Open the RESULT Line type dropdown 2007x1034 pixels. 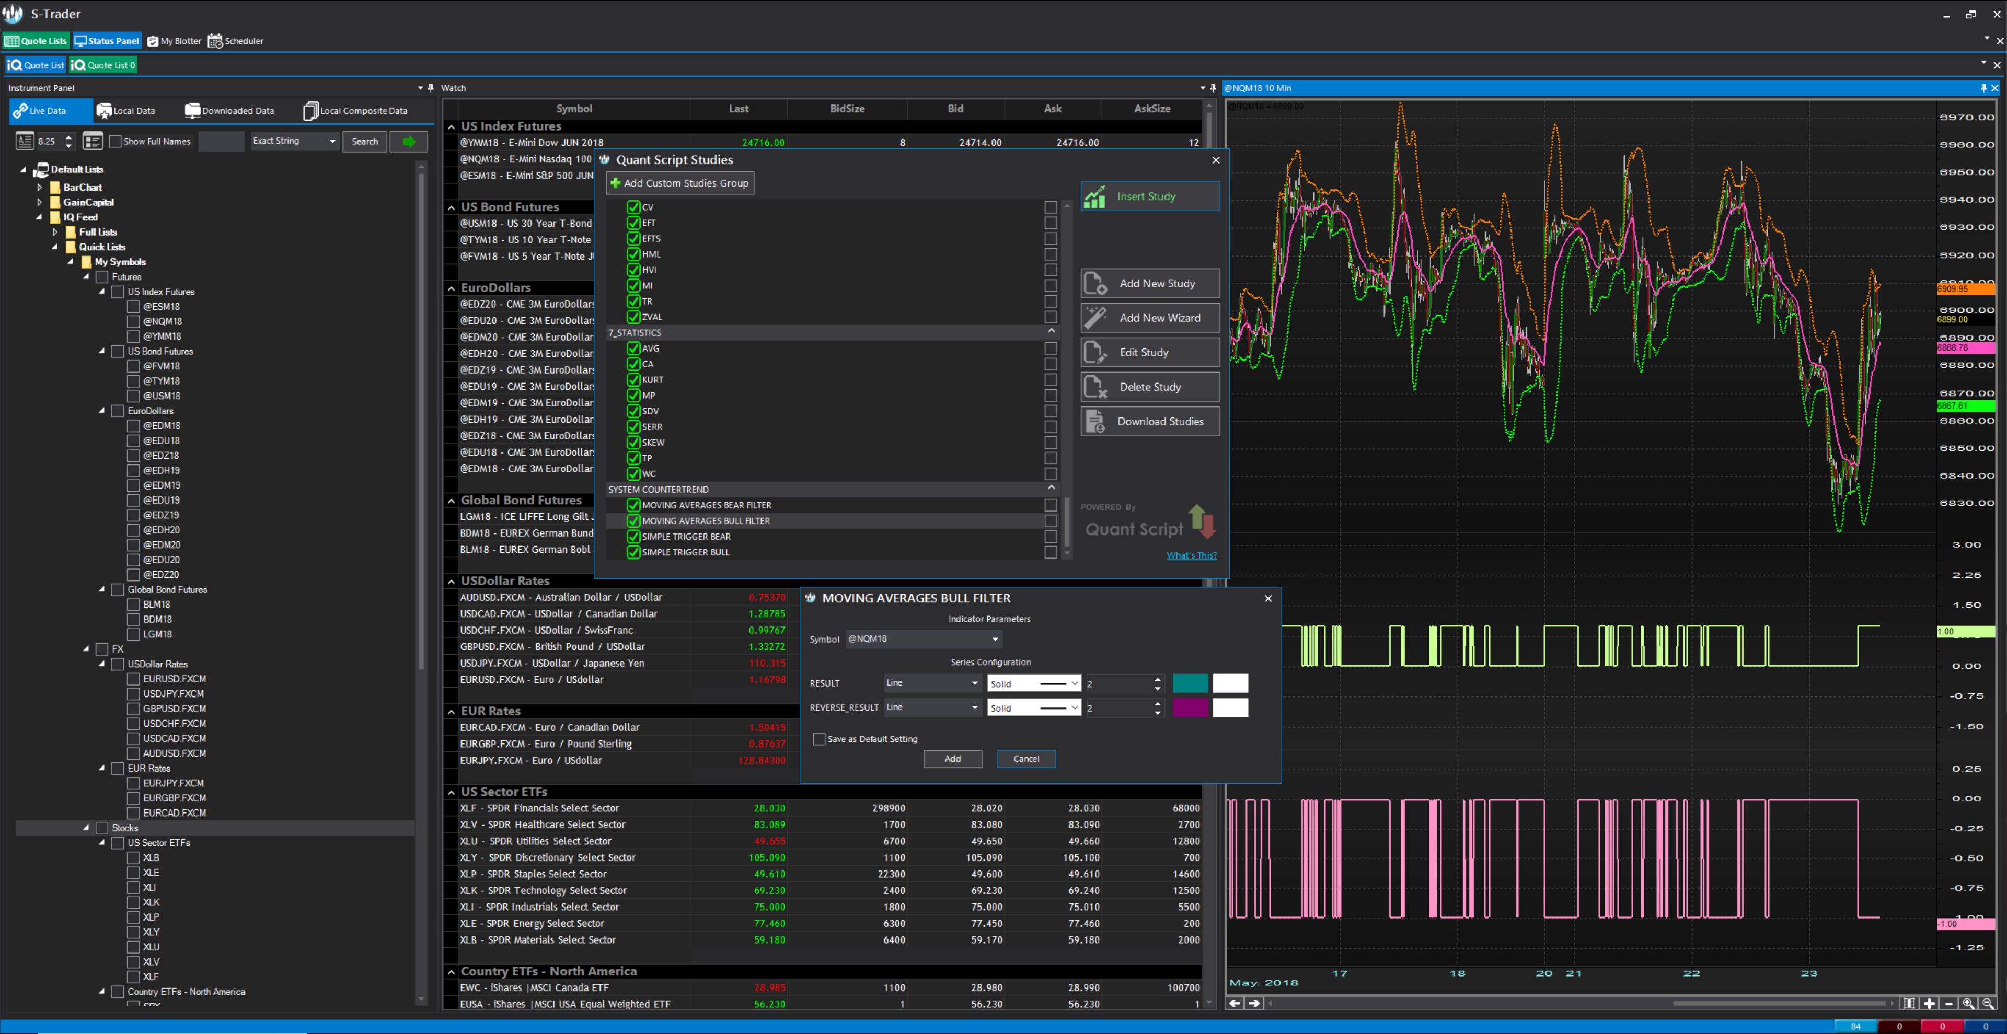[932, 683]
